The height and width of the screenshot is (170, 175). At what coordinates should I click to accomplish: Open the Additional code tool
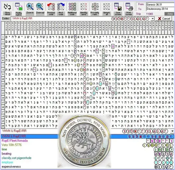72,7
